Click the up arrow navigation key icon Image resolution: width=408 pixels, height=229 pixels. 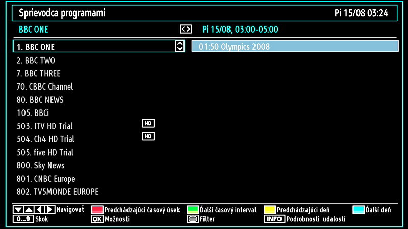29,210
